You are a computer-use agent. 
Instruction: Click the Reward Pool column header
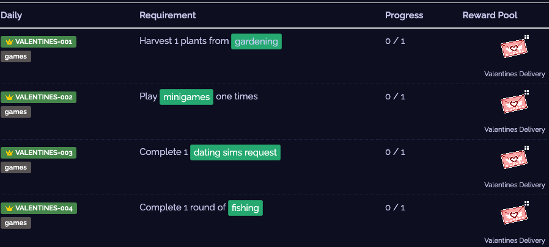490,15
